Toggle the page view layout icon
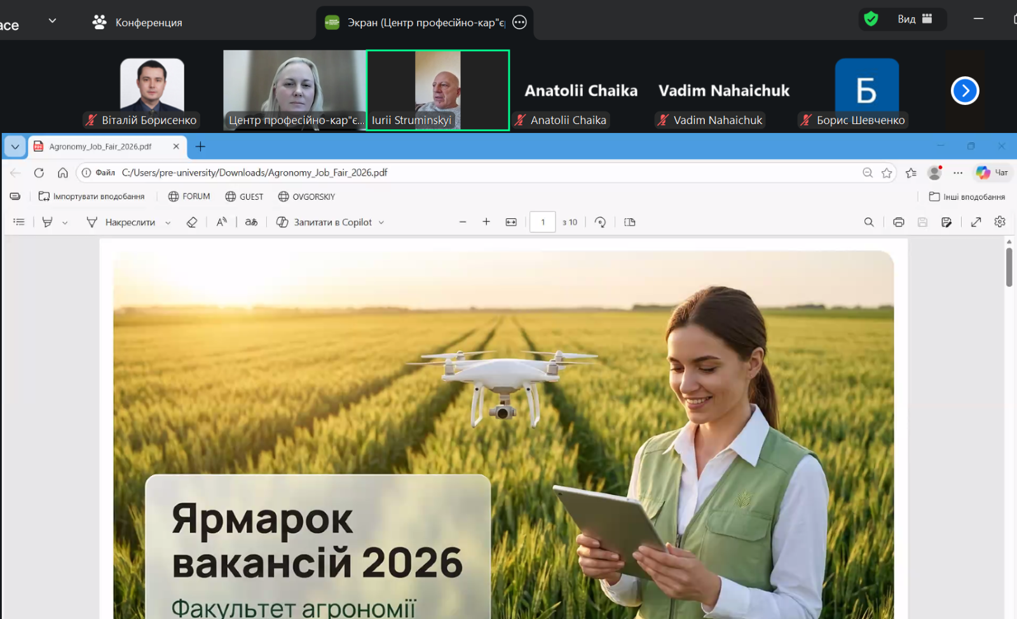This screenshot has height=619, width=1017. coord(629,222)
